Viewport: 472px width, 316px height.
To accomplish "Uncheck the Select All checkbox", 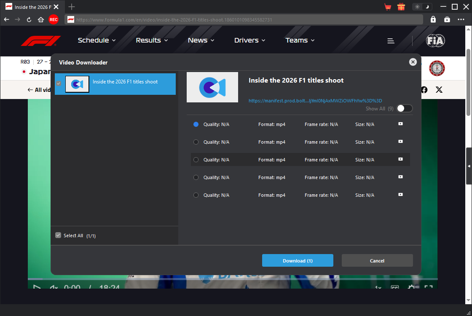I will [x=58, y=236].
